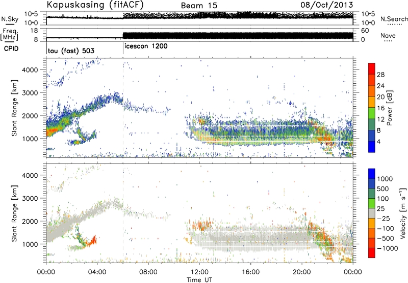Select the "25" velocity color bar tick
The image size is (408, 283).
[x=380, y=209]
